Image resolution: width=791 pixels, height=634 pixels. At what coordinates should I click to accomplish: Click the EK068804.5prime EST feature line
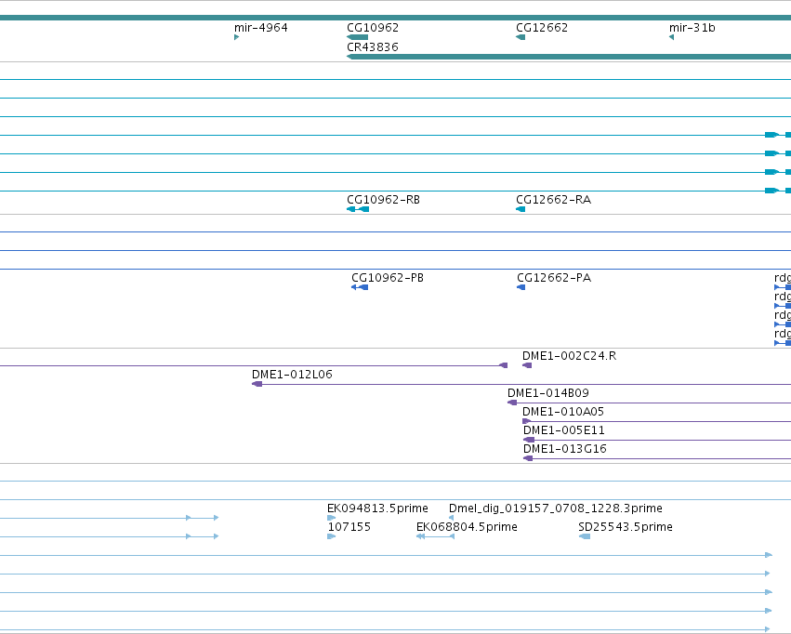tap(435, 536)
